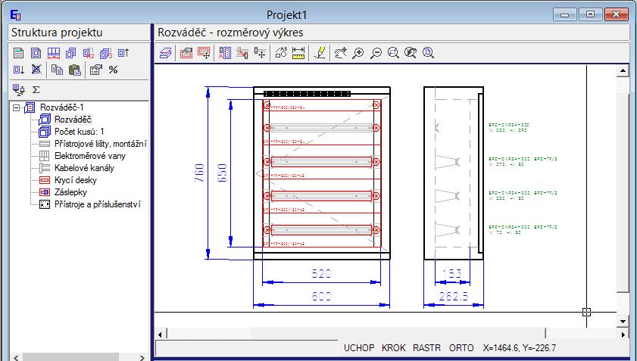Click the single cabinet frame icon

(x=36, y=53)
